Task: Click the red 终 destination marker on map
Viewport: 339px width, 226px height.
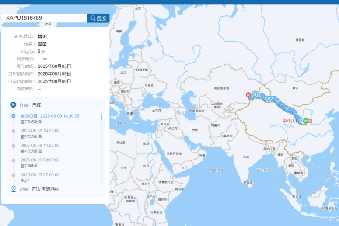Action: tap(248, 95)
